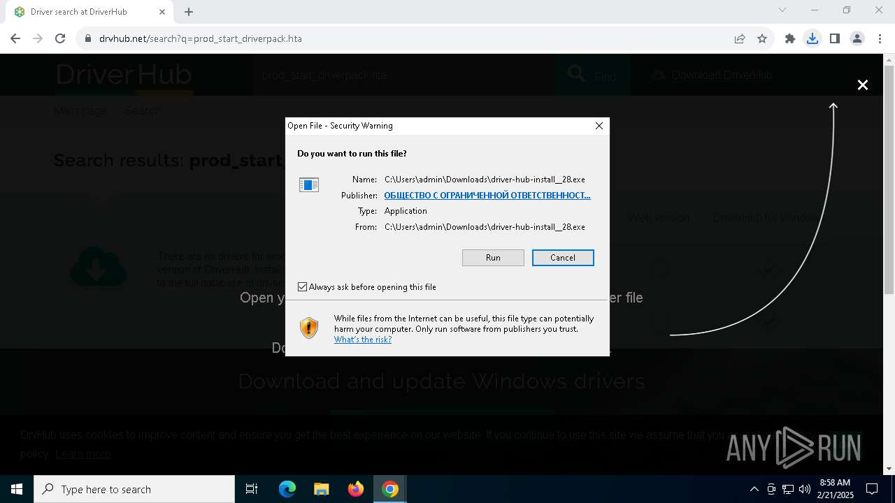Open the Main page navigation link

[x=80, y=110]
